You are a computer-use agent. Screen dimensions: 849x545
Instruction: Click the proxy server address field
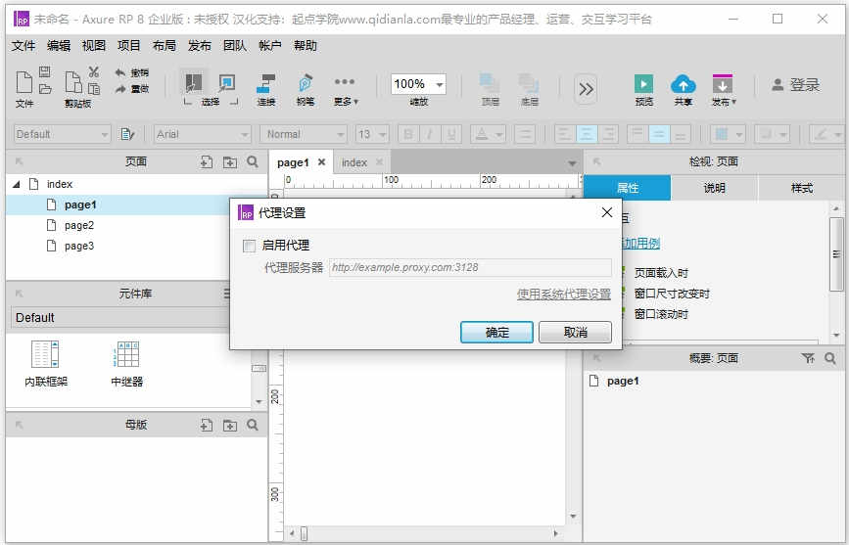coord(470,267)
